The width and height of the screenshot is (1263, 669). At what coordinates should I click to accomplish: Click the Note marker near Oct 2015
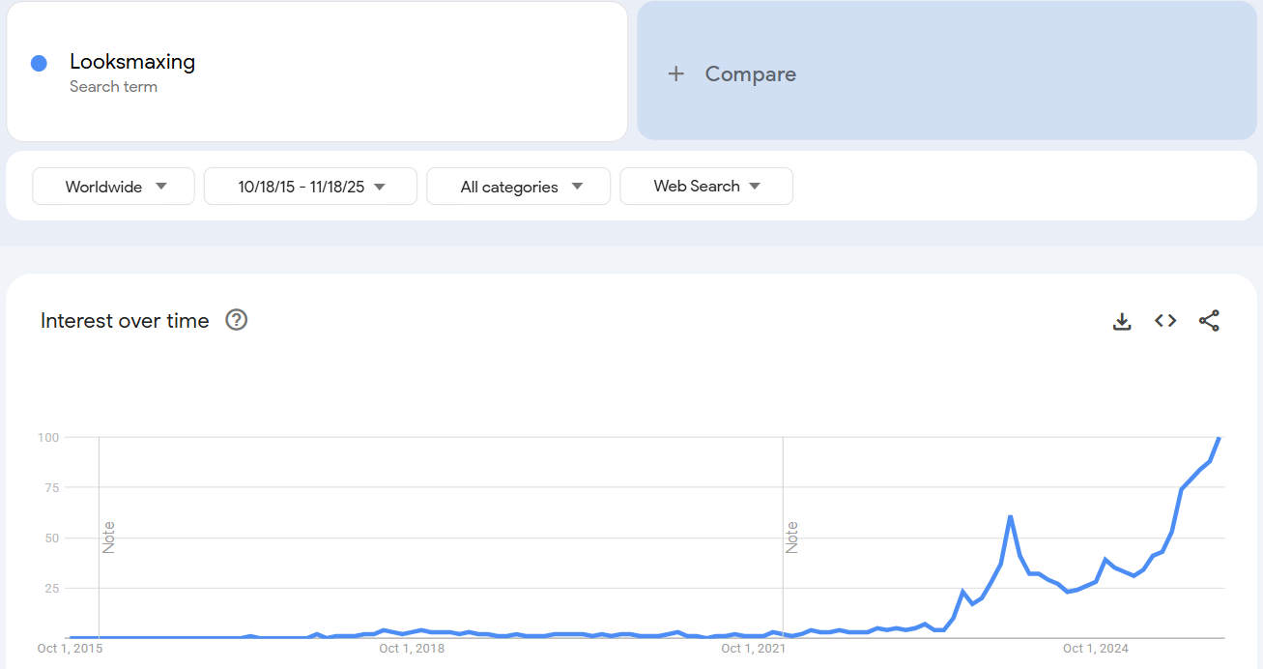coord(108,537)
